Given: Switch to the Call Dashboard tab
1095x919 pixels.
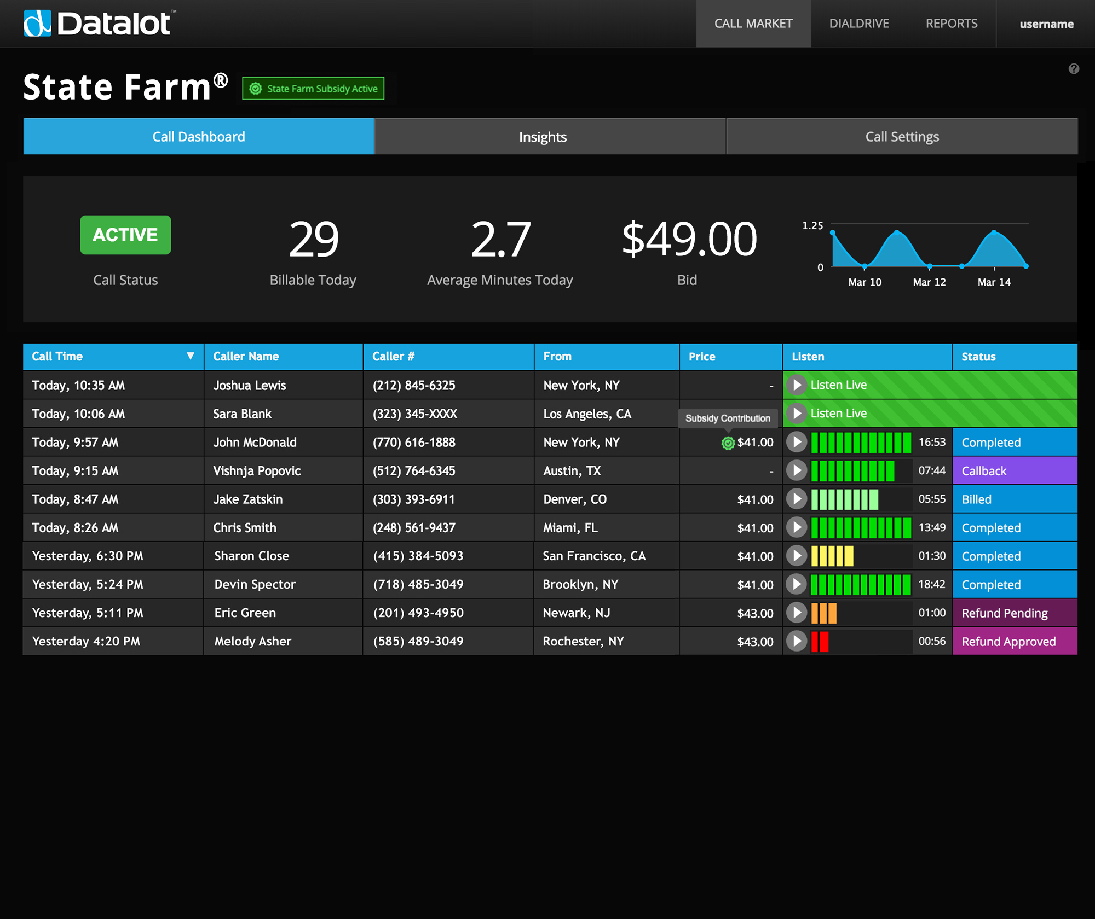Looking at the screenshot, I should tap(199, 136).
